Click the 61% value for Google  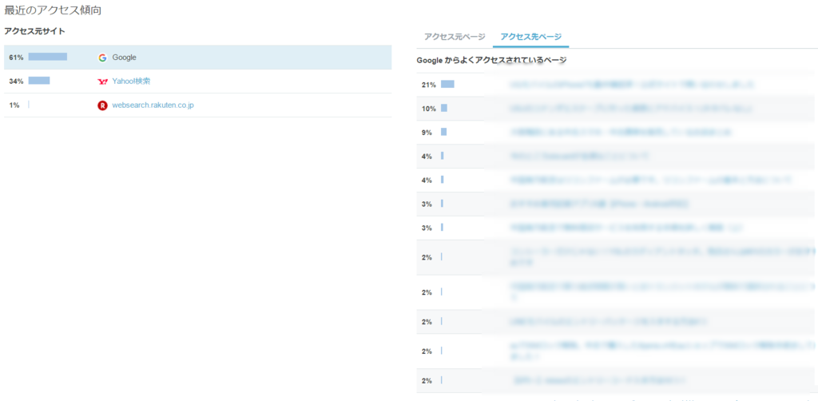click(x=16, y=58)
